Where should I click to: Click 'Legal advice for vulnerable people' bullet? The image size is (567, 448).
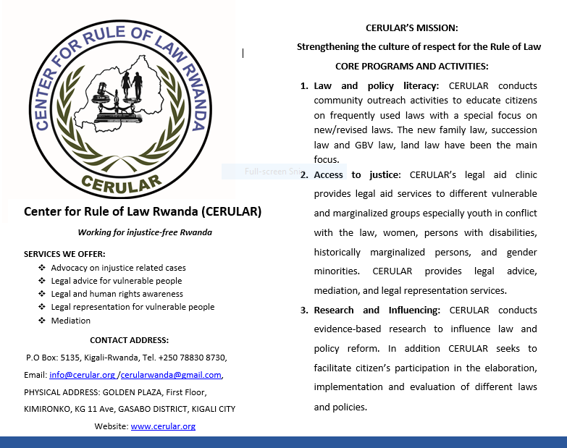pos(117,281)
